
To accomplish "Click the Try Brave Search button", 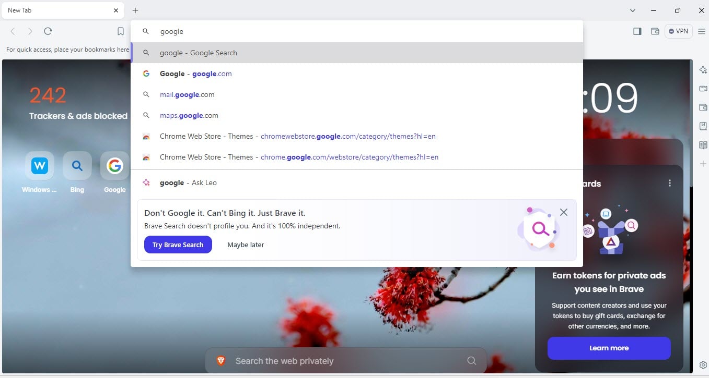I will pyautogui.click(x=178, y=245).
